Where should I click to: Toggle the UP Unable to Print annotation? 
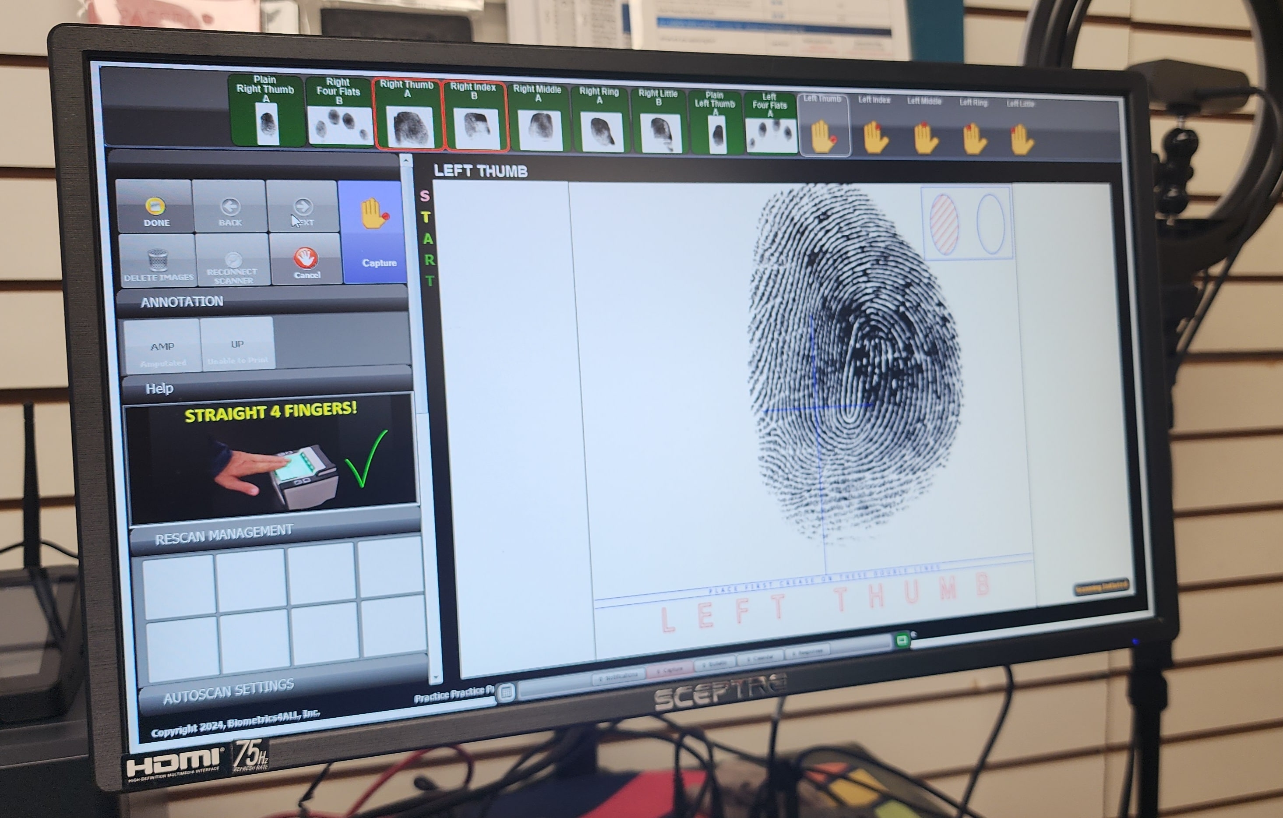238,346
